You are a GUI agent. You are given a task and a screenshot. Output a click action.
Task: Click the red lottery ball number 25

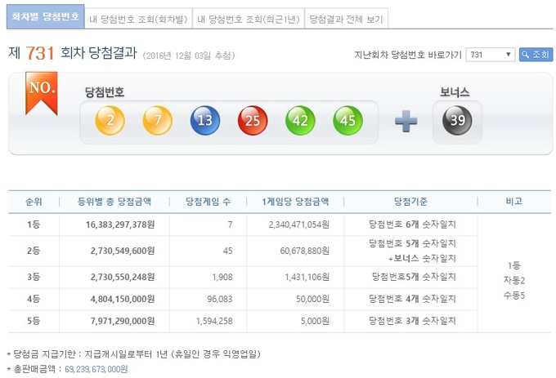pos(253,121)
